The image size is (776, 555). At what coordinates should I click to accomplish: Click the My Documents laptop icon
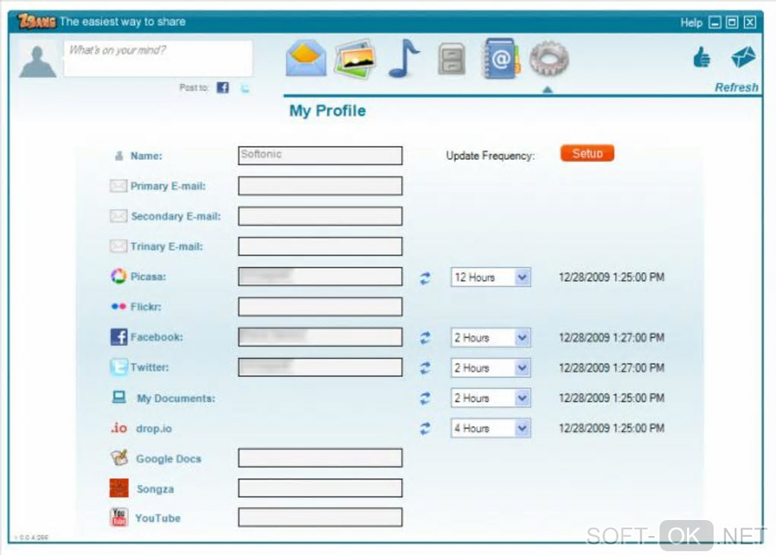(x=119, y=397)
